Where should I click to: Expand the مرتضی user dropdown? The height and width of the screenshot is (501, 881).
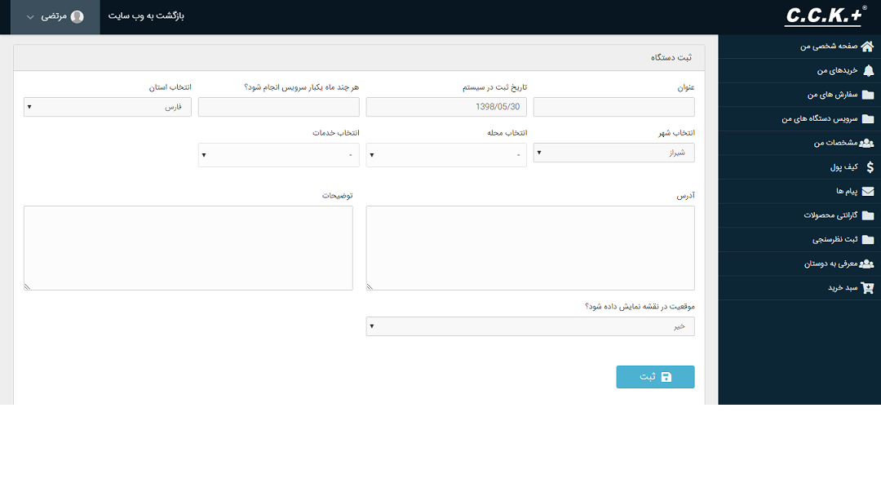coord(55,17)
